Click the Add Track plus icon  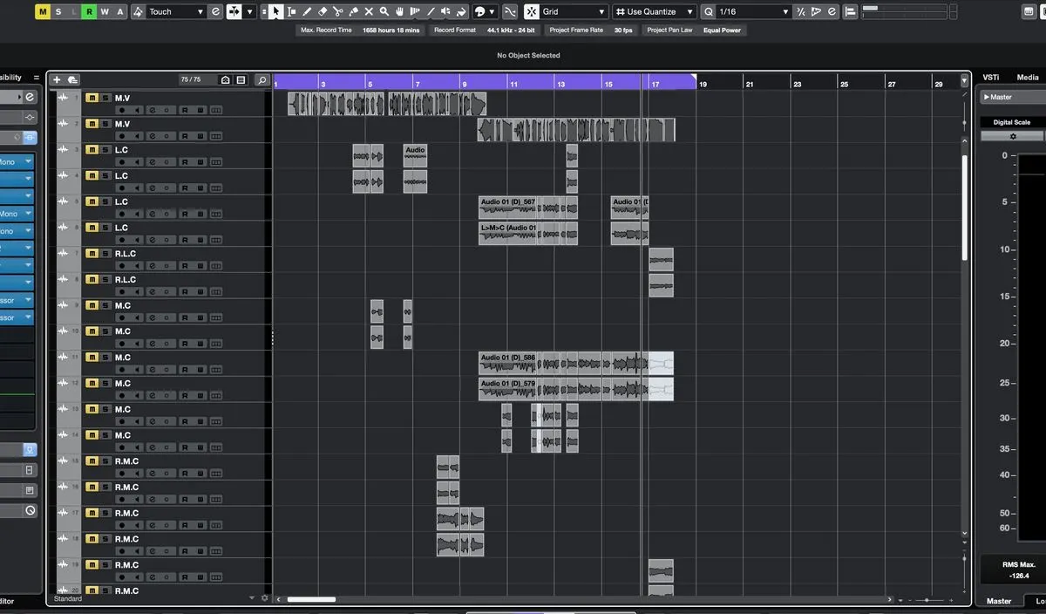tap(57, 79)
